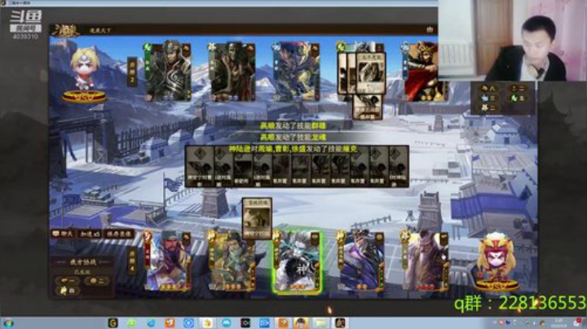Click the 八 counter in top-right faction panel
Screen dimensions: 587x329
click(488, 88)
